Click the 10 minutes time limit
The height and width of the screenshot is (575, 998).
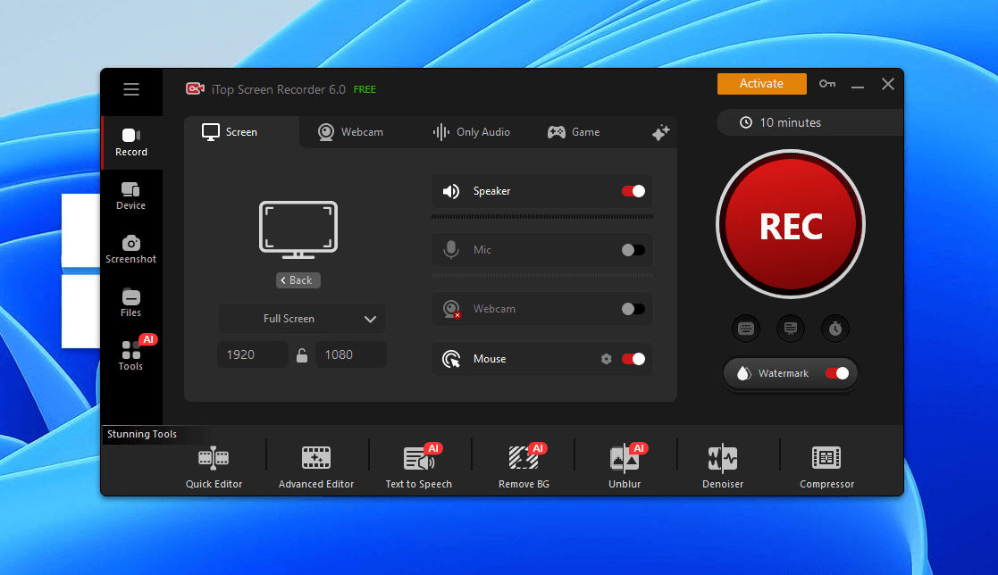point(809,122)
